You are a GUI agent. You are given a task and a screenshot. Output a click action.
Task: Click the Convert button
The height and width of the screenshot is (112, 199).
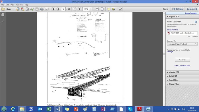(x=183, y=60)
